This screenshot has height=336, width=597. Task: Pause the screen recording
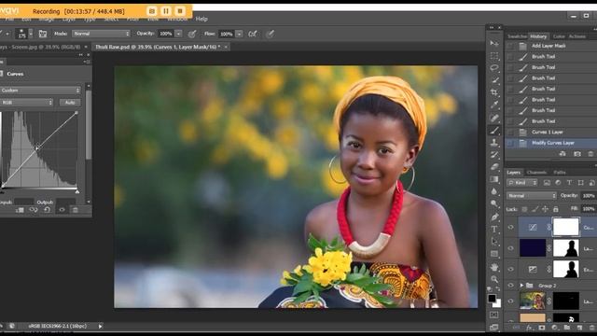pos(166,11)
